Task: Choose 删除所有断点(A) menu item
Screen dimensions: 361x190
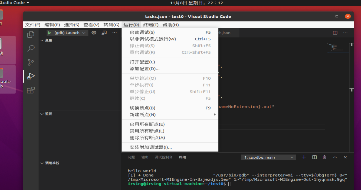Action: point(170,138)
